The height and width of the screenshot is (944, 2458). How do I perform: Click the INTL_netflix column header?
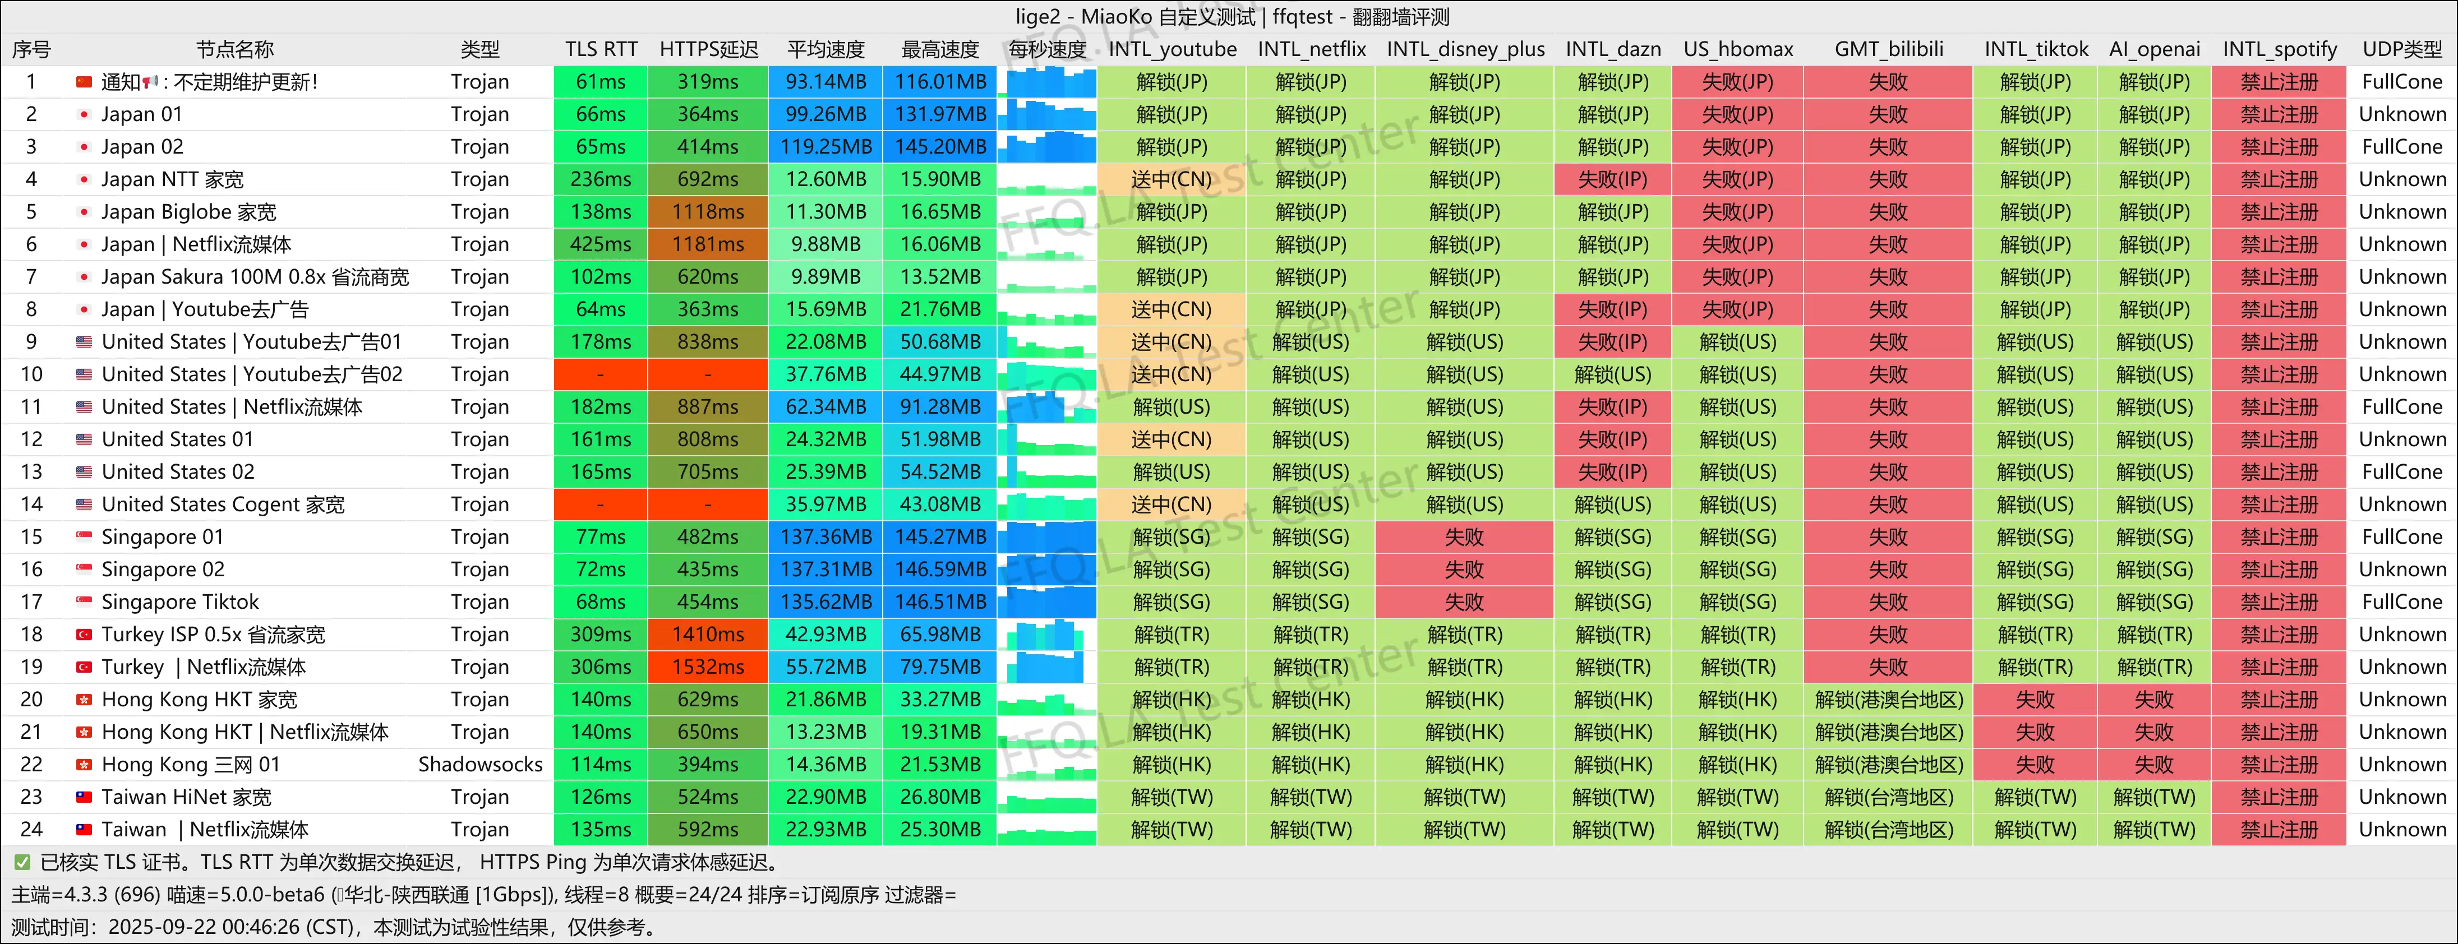[1311, 49]
